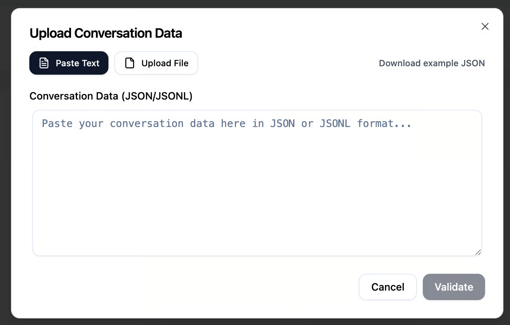510x325 pixels.
Task: Click the blank page icon in Upload File
Action: click(x=130, y=63)
